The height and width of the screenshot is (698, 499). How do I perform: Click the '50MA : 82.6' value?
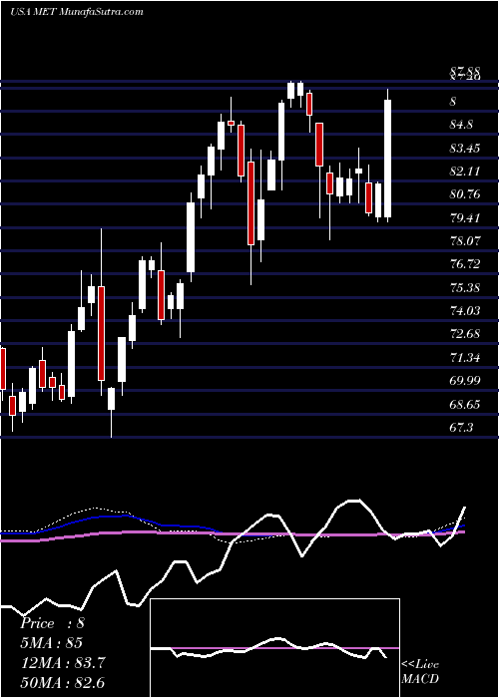click(x=62, y=683)
